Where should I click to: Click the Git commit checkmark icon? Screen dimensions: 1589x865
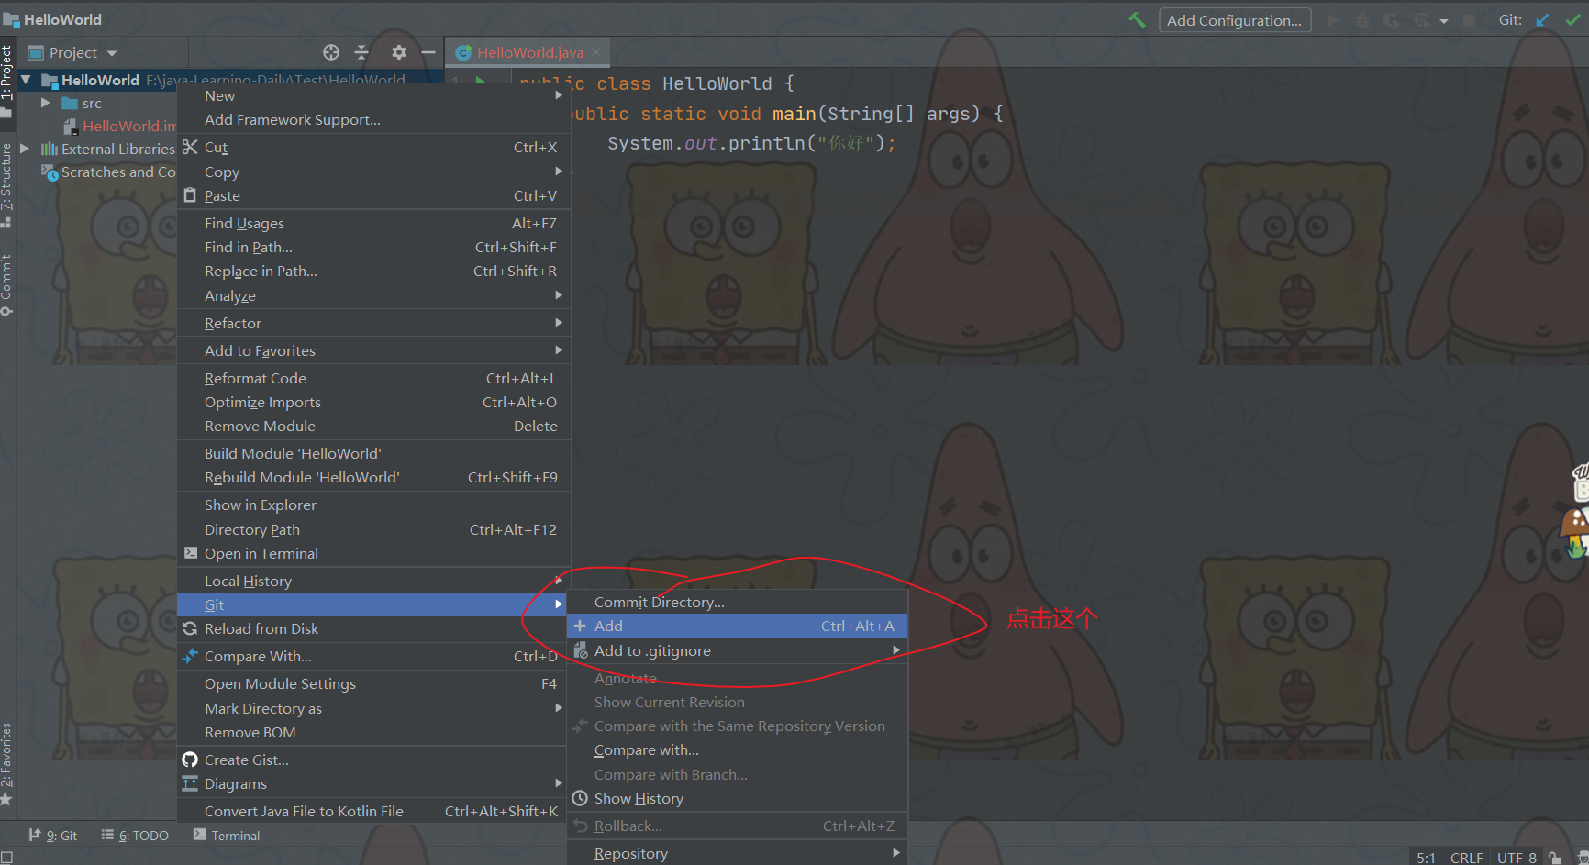click(x=1572, y=19)
